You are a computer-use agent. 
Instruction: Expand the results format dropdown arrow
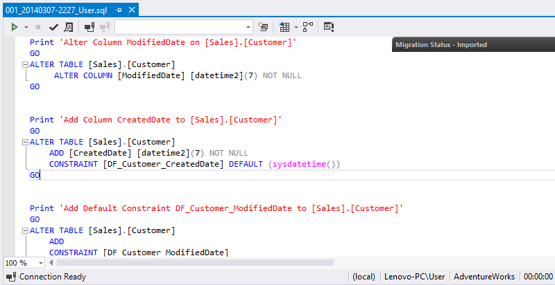(296, 27)
